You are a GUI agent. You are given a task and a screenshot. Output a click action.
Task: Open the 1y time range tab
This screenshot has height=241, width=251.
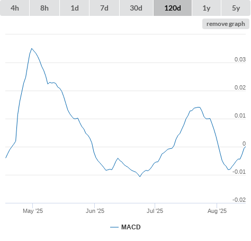click(207, 8)
